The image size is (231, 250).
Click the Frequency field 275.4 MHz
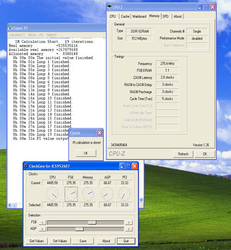[167, 63]
